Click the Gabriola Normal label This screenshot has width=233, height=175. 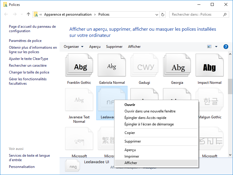click(x=112, y=83)
